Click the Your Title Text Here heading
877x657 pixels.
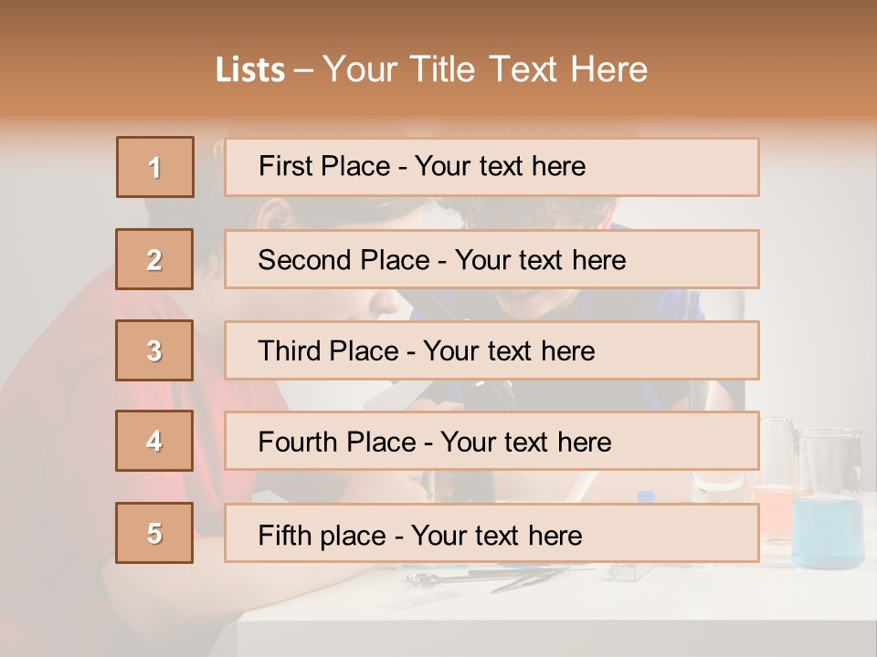point(485,69)
